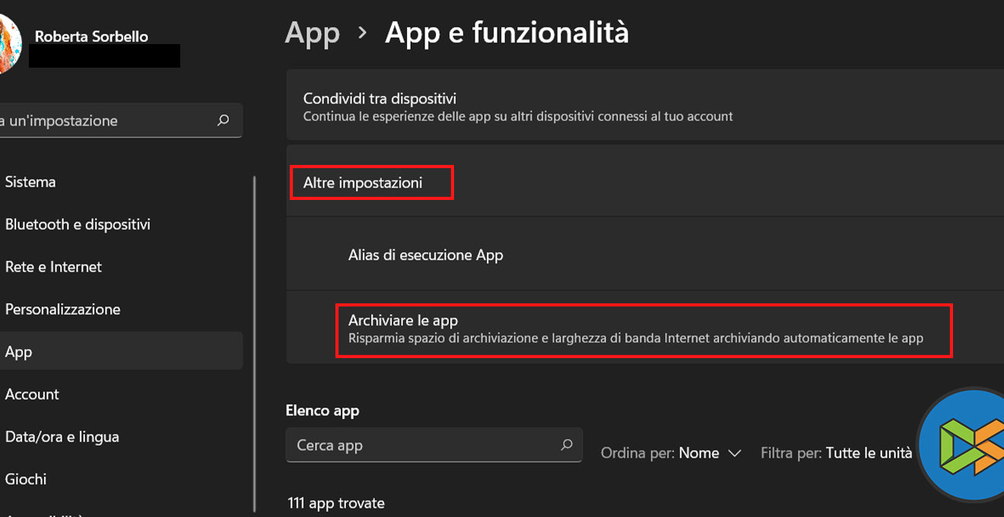Screen dimensions: 1004x517
Task: Open the Ordina per Nome dropdown
Action: 709,453
